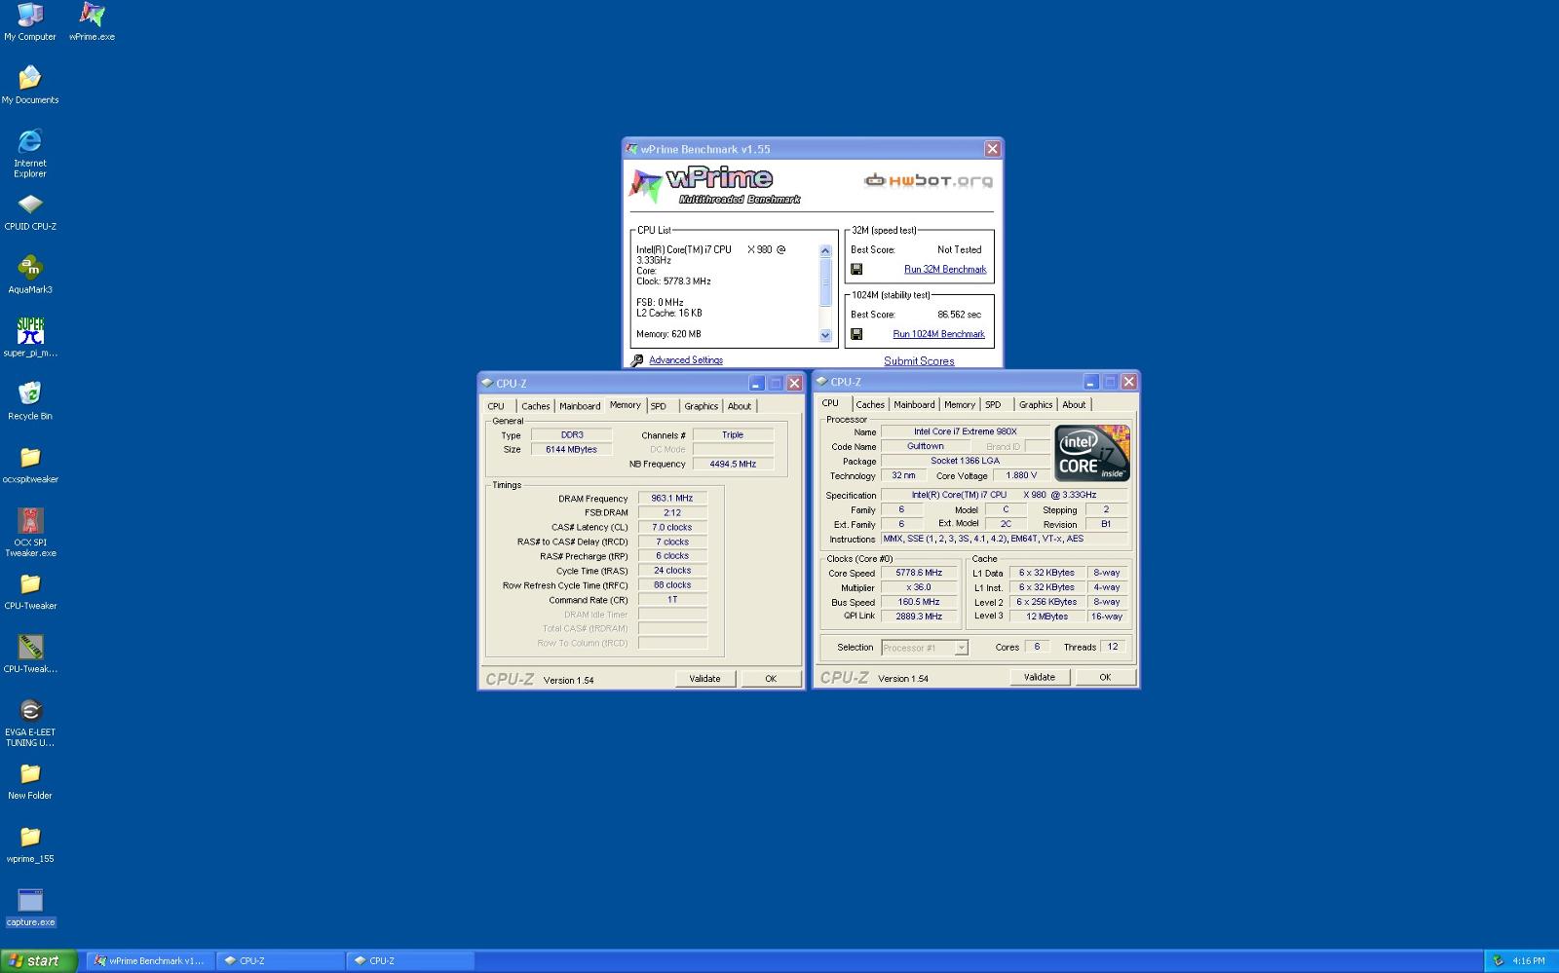Open the Windows Start menu

click(x=39, y=961)
